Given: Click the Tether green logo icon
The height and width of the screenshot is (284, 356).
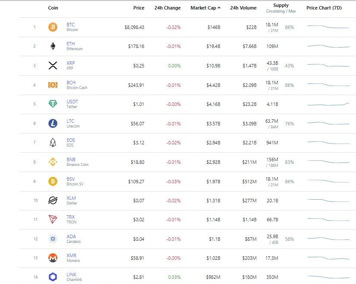Looking at the screenshot, I should (x=52, y=104).
